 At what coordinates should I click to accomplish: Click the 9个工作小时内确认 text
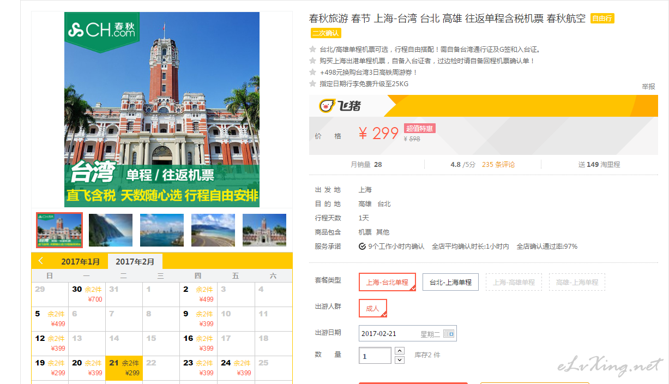(x=396, y=247)
